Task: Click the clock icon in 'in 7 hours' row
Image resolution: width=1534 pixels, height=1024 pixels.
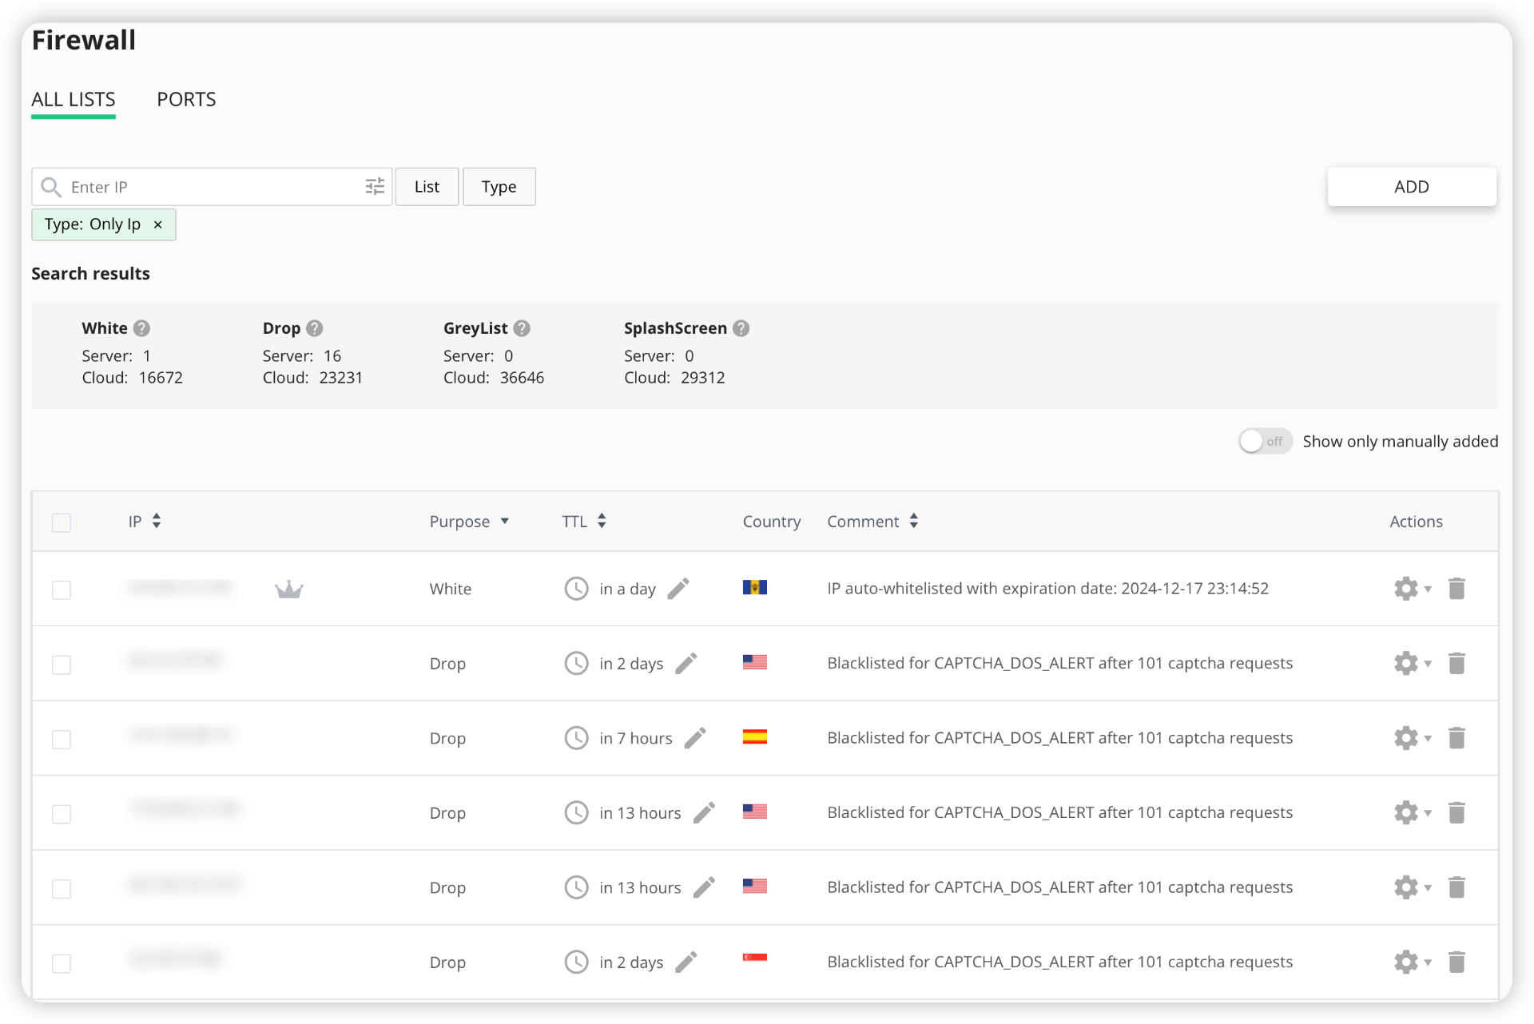Action: (x=576, y=738)
